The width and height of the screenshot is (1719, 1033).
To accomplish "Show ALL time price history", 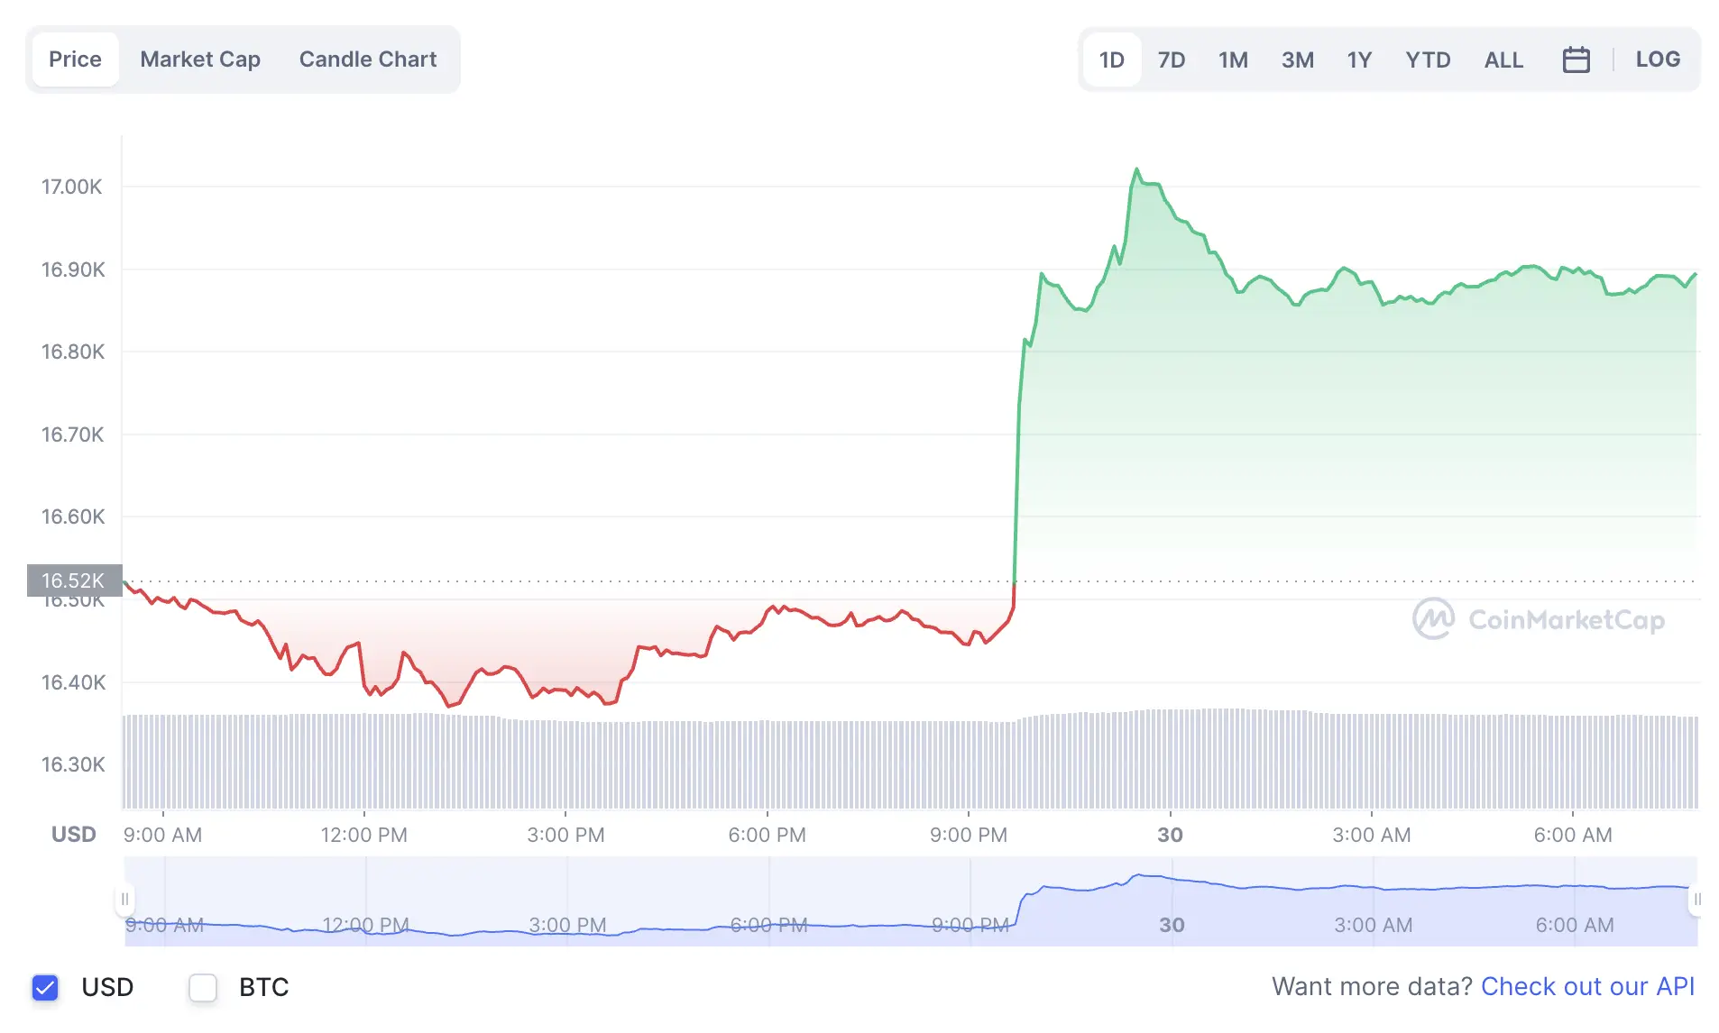I will pos(1503,59).
